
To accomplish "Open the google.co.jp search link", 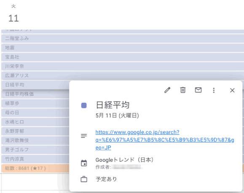I will (165, 140).
